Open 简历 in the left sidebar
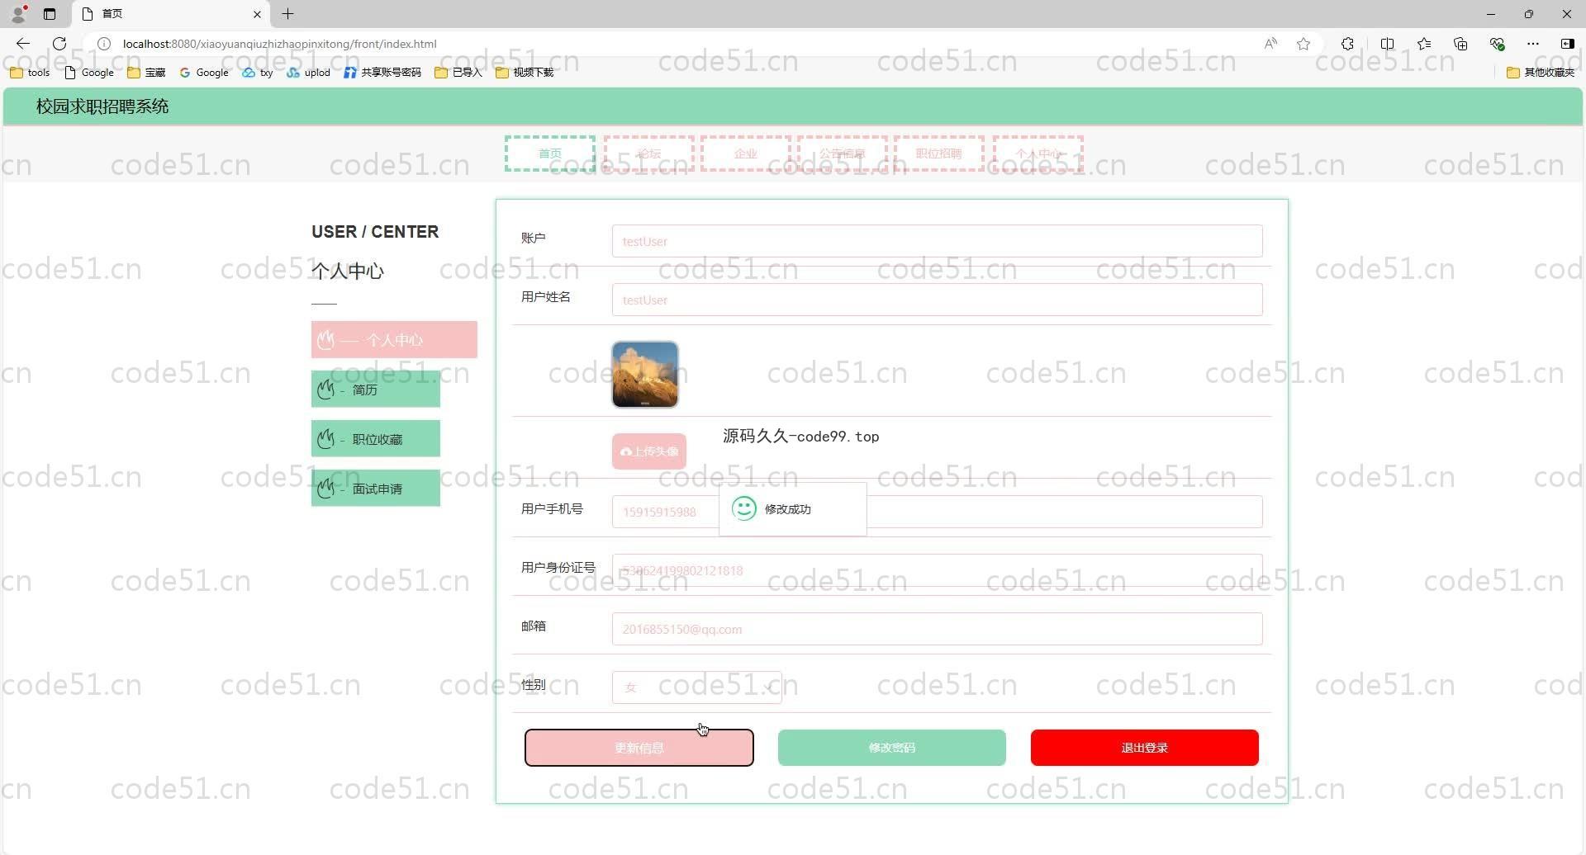The width and height of the screenshot is (1586, 855). tap(376, 390)
